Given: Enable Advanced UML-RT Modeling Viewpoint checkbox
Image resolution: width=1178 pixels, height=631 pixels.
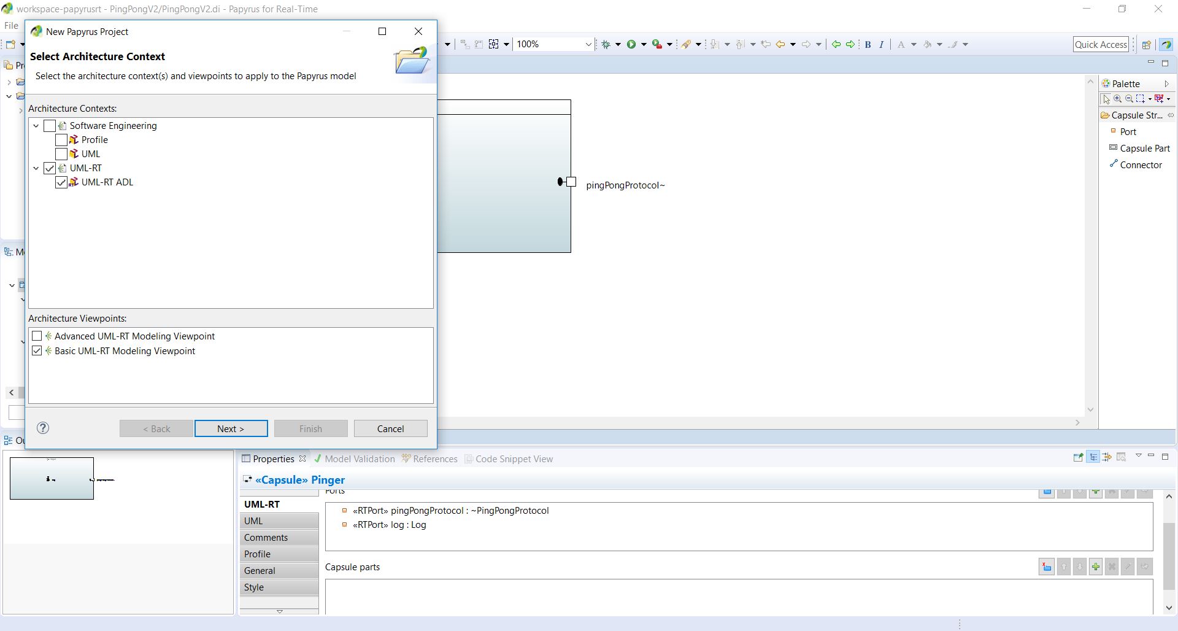Looking at the screenshot, I should [37, 336].
